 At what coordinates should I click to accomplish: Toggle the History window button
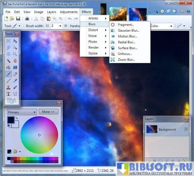pyautogui.click(x=162, y=12)
